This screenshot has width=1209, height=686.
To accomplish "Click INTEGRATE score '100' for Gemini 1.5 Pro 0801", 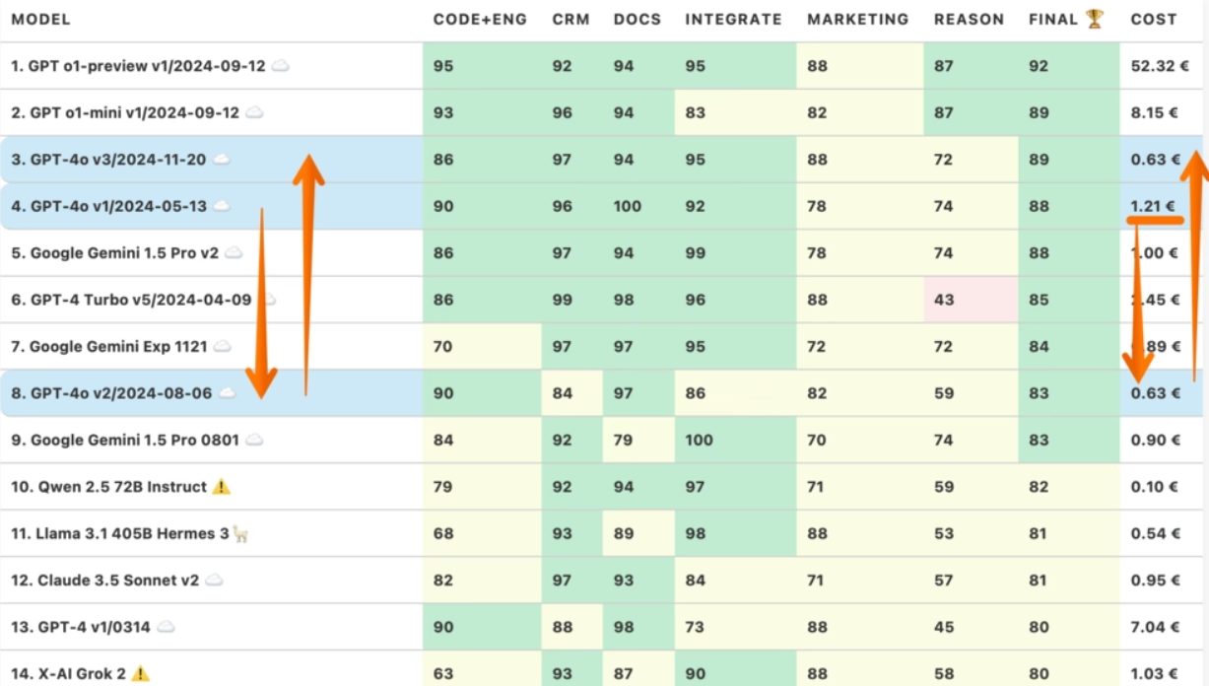I will coord(699,441).
